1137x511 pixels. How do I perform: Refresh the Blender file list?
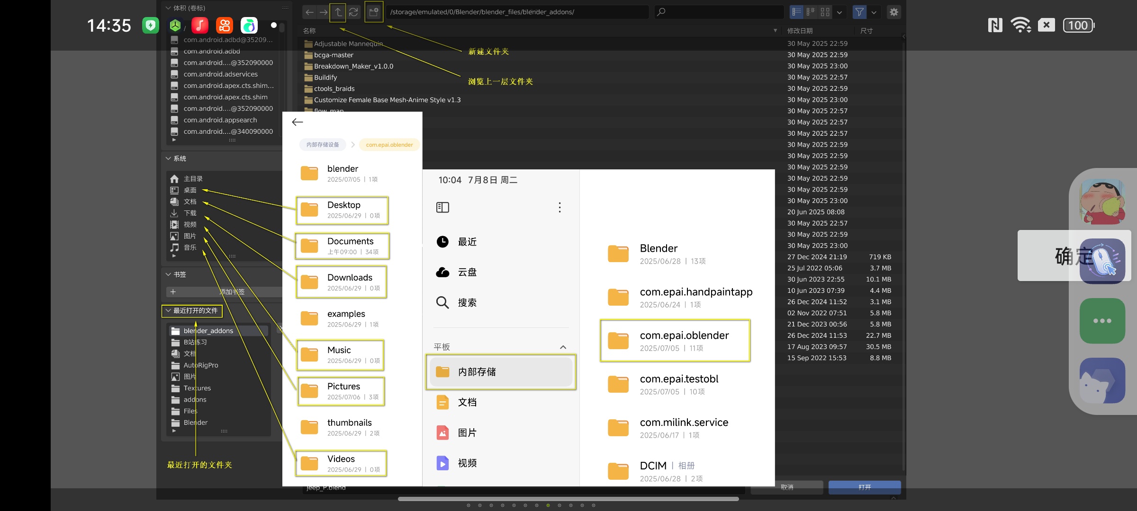[x=353, y=12]
